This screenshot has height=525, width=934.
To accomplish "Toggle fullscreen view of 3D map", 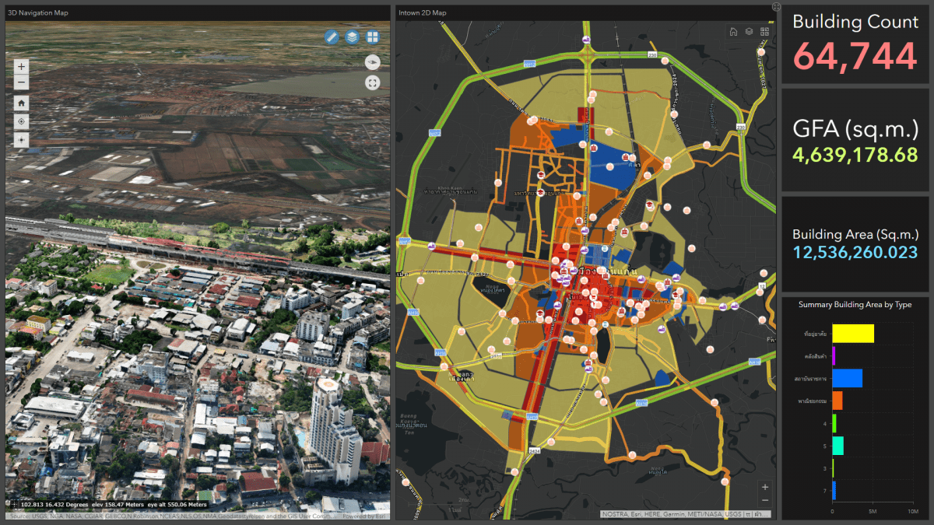I will coord(372,82).
